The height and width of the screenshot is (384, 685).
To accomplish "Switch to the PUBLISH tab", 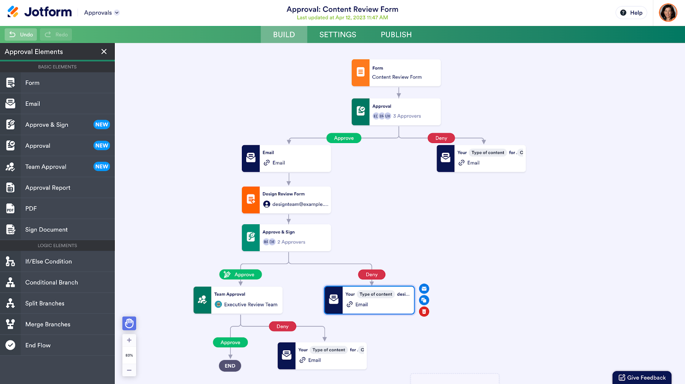I will point(396,35).
